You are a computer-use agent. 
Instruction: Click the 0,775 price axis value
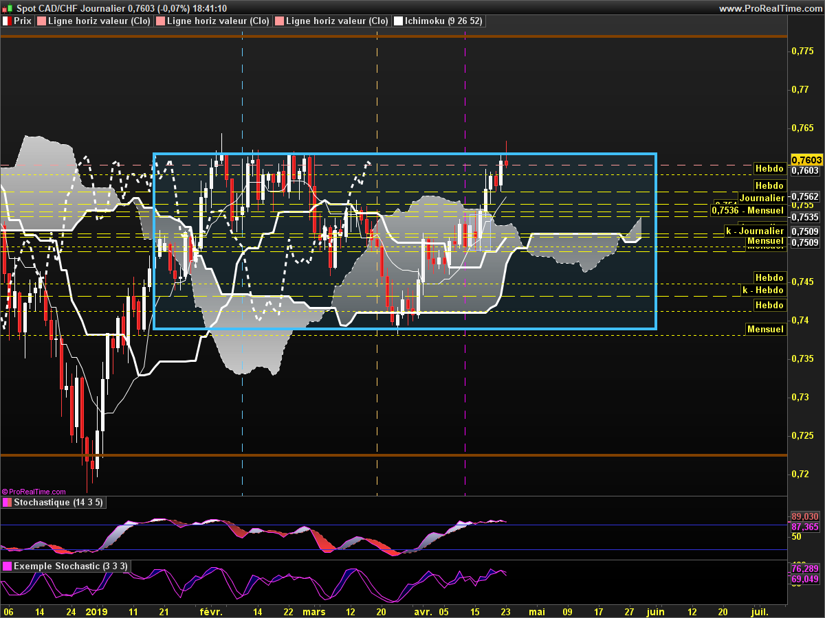pos(802,51)
